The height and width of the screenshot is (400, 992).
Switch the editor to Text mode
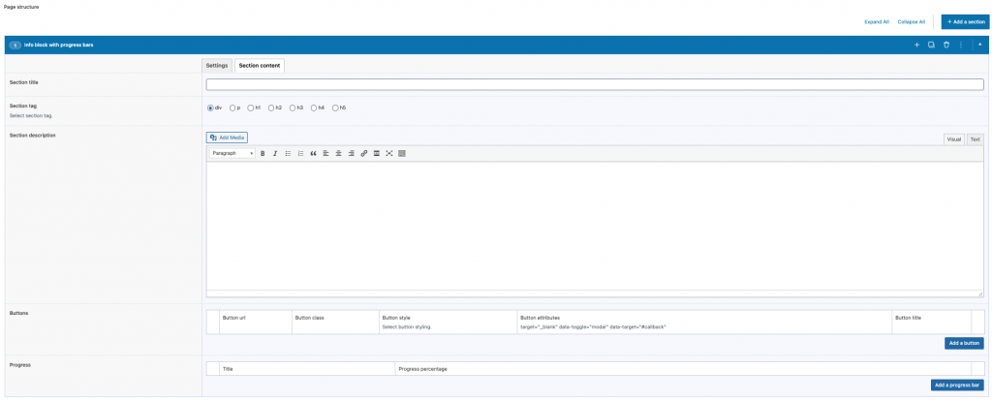click(975, 139)
